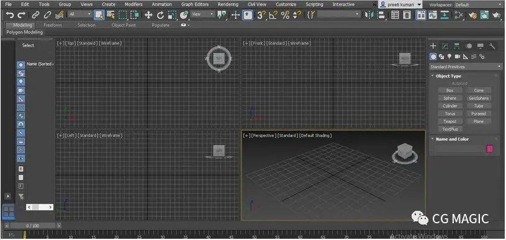This screenshot has height=240, width=506.
Task: Choose the Rectangular Selection Region tool
Action: (x=123, y=15)
